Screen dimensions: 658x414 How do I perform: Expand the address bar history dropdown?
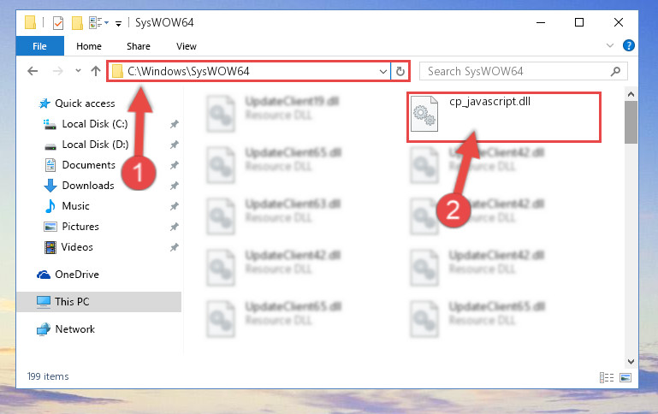click(x=382, y=71)
